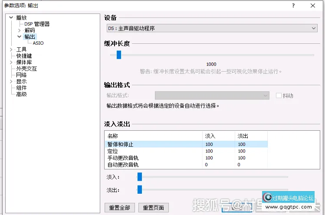The height and width of the screenshot is (215, 325).
Task: Select 快捷键 in the tree
Action: [24, 56]
